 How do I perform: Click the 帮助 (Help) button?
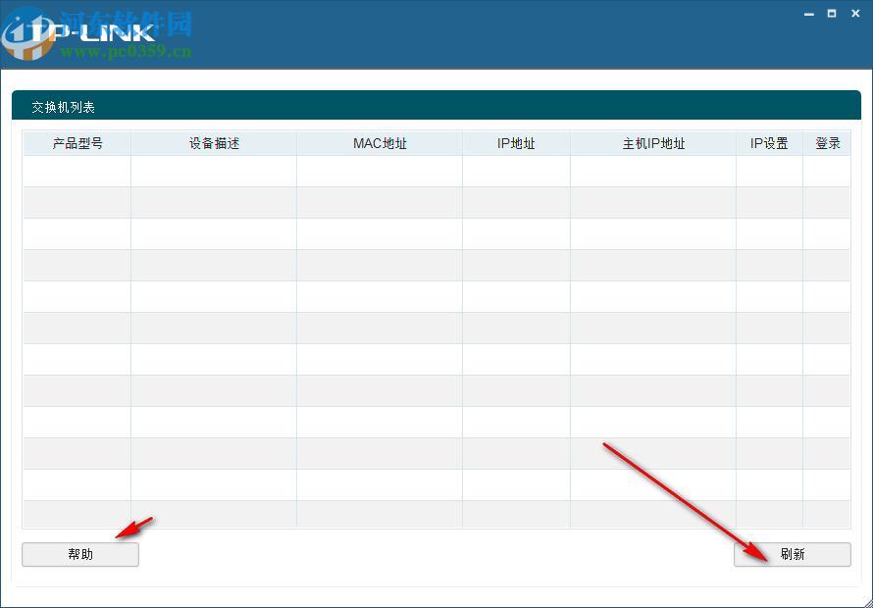[x=79, y=554]
